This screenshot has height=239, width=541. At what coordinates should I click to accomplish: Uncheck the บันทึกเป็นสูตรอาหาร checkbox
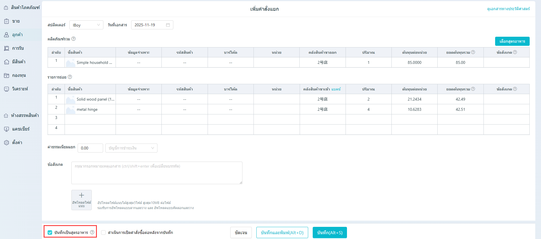click(50, 233)
